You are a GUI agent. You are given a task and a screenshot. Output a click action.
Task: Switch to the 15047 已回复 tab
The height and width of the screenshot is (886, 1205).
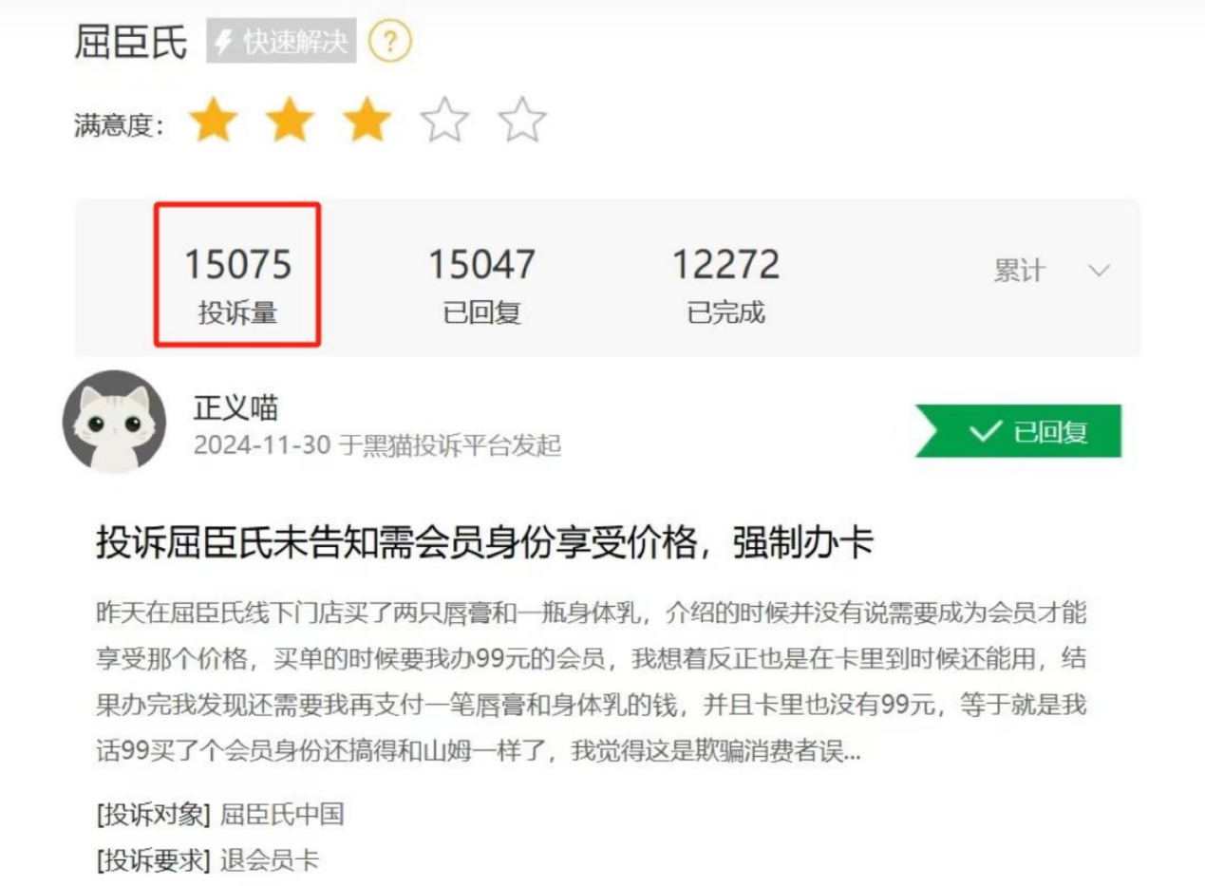(x=481, y=284)
